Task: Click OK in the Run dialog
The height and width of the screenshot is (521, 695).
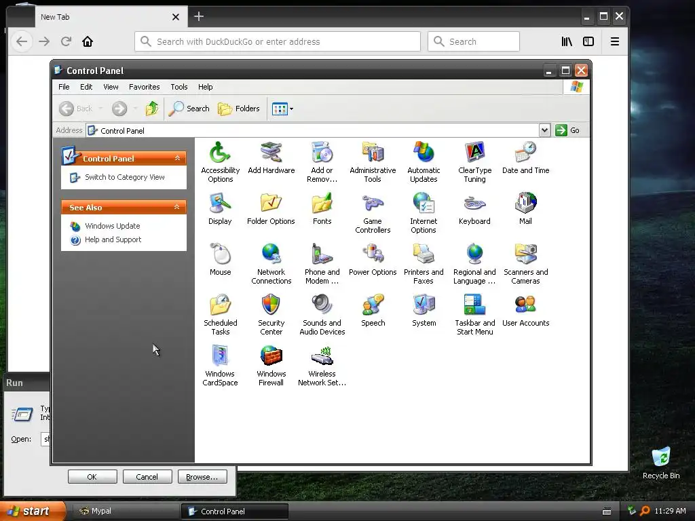Action: (92, 477)
